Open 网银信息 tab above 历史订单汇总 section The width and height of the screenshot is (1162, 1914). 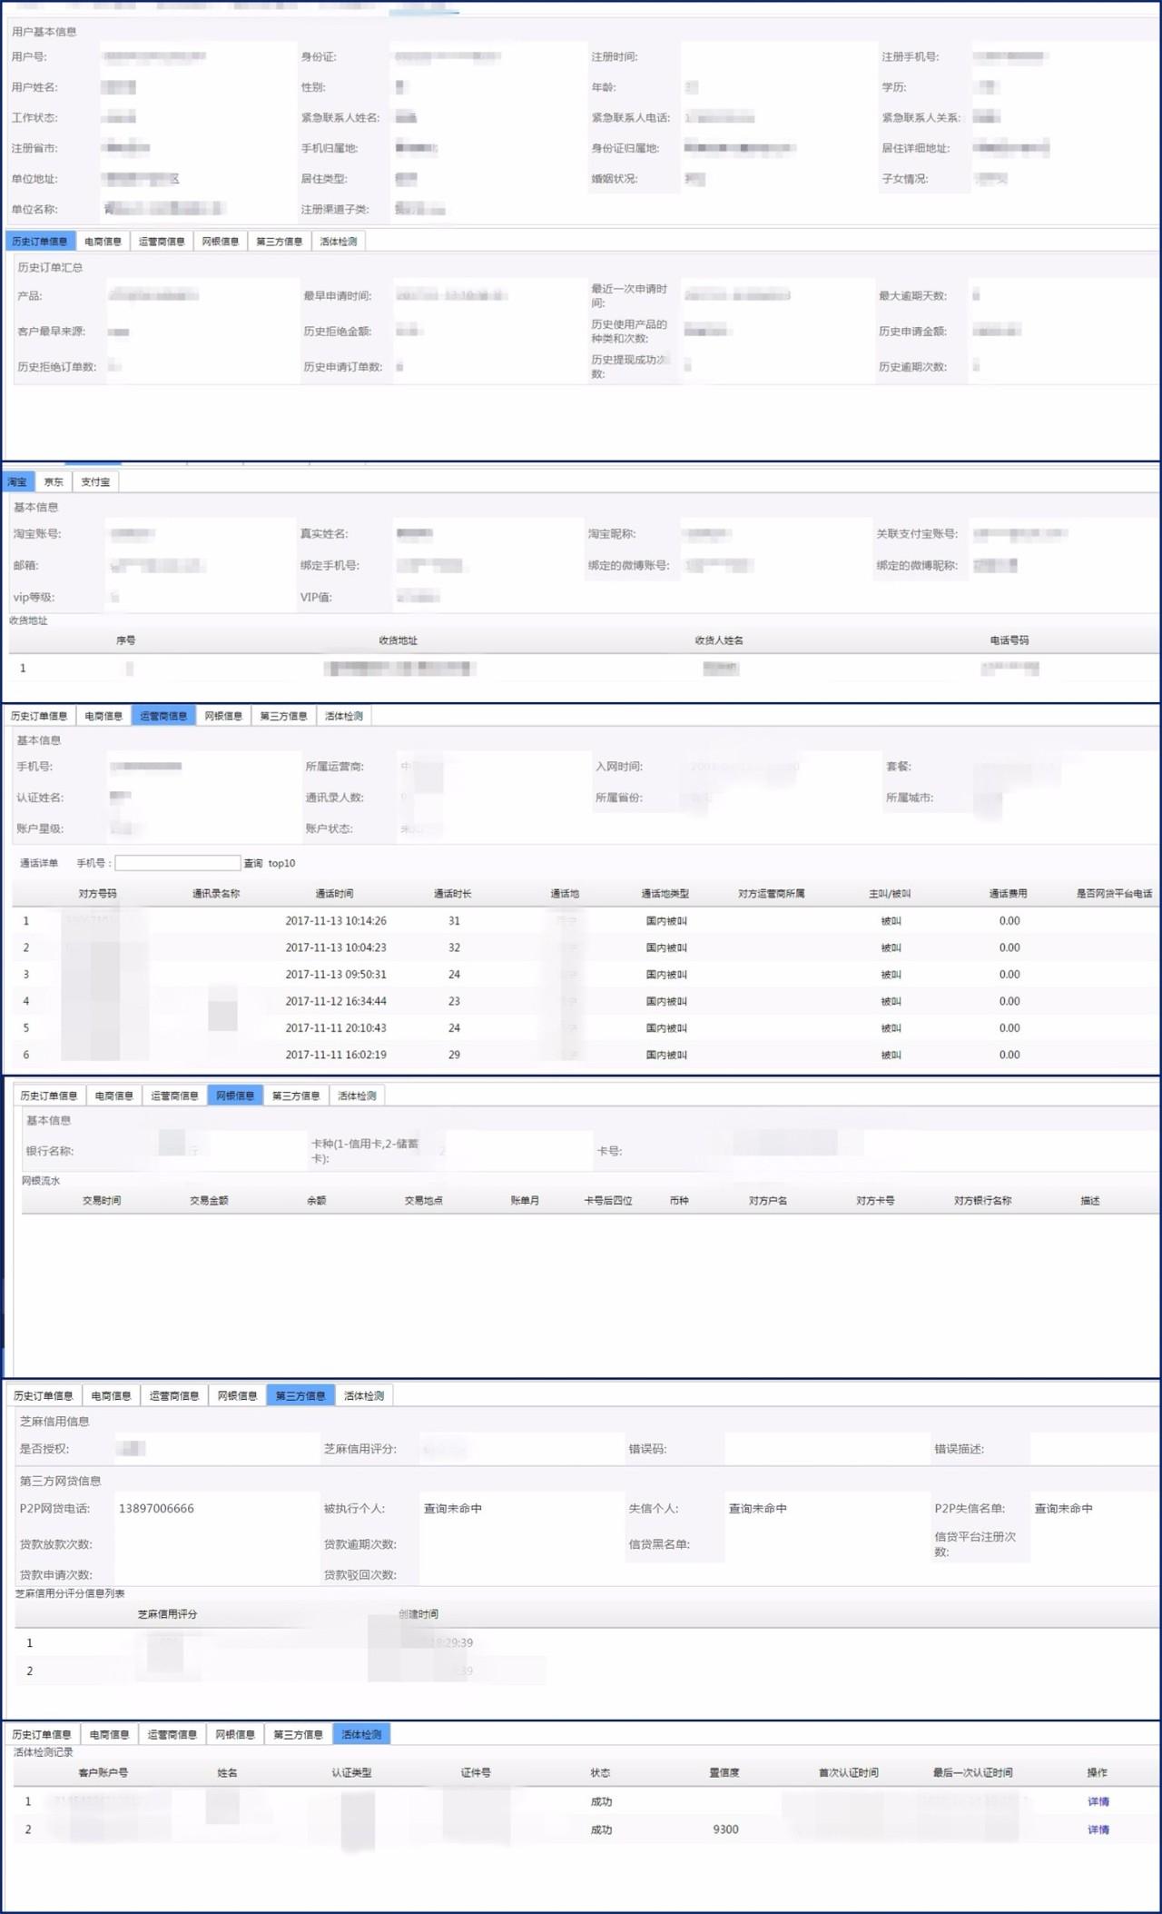click(x=220, y=241)
